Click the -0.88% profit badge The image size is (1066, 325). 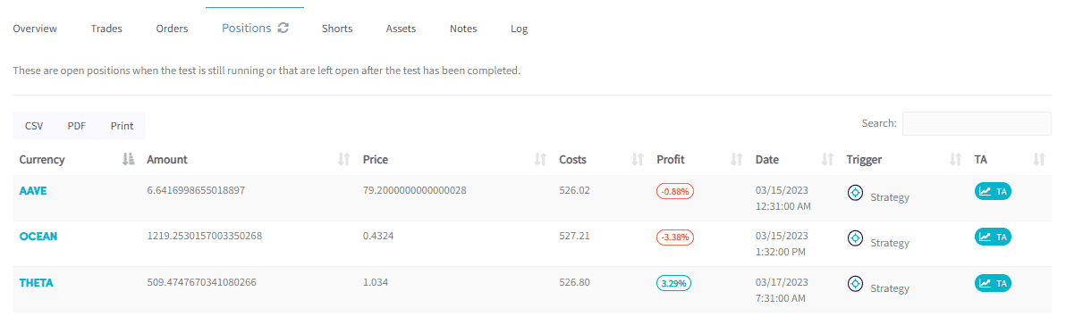coord(674,191)
